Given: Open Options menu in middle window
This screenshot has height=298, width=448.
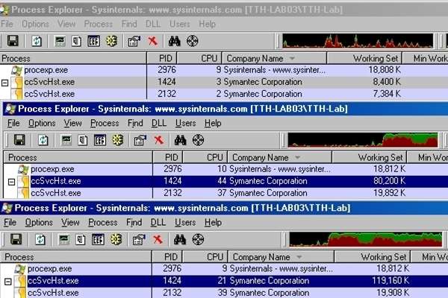Looking at the screenshot, I should point(42,123).
